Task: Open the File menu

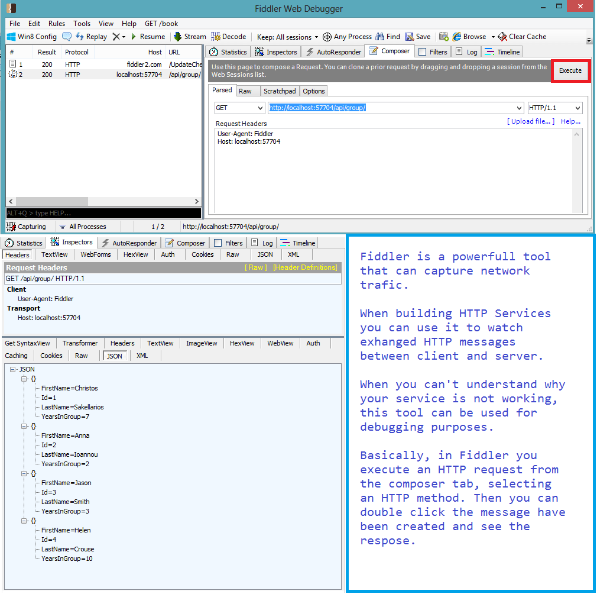Action: pyautogui.click(x=15, y=24)
